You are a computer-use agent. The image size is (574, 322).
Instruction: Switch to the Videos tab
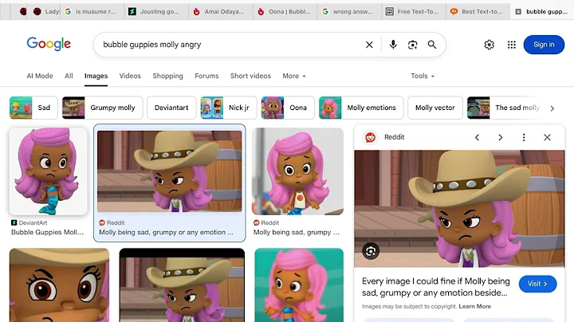(130, 76)
